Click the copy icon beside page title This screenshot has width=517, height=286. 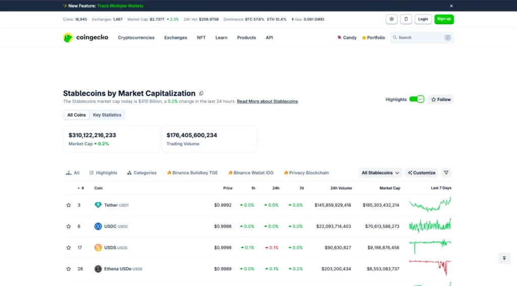(201, 93)
